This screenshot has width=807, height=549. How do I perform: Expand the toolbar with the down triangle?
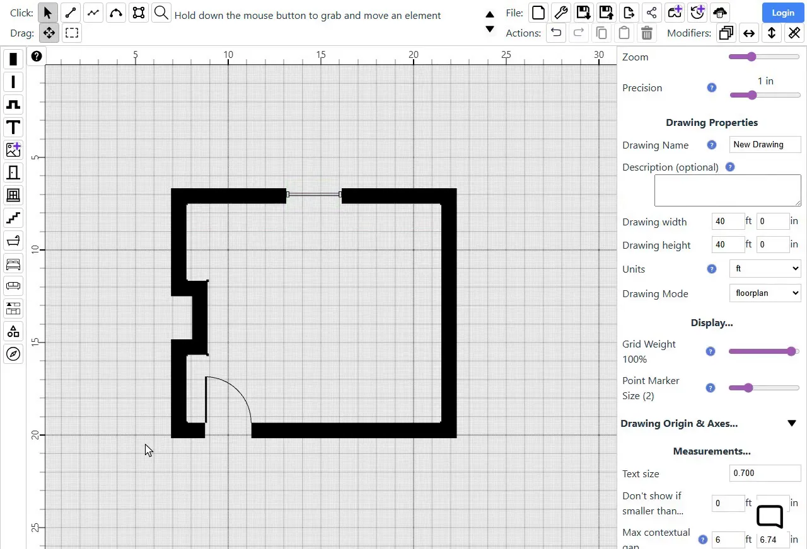click(490, 29)
